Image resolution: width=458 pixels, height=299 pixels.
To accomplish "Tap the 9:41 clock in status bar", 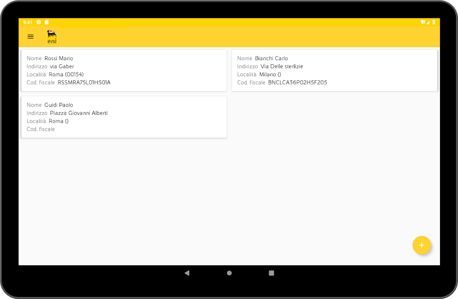I will click(x=28, y=22).
